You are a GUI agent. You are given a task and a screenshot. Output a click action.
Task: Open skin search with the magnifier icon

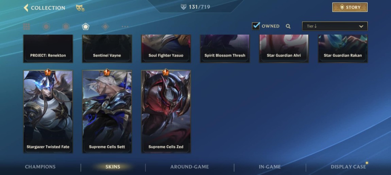coord(288,26)
